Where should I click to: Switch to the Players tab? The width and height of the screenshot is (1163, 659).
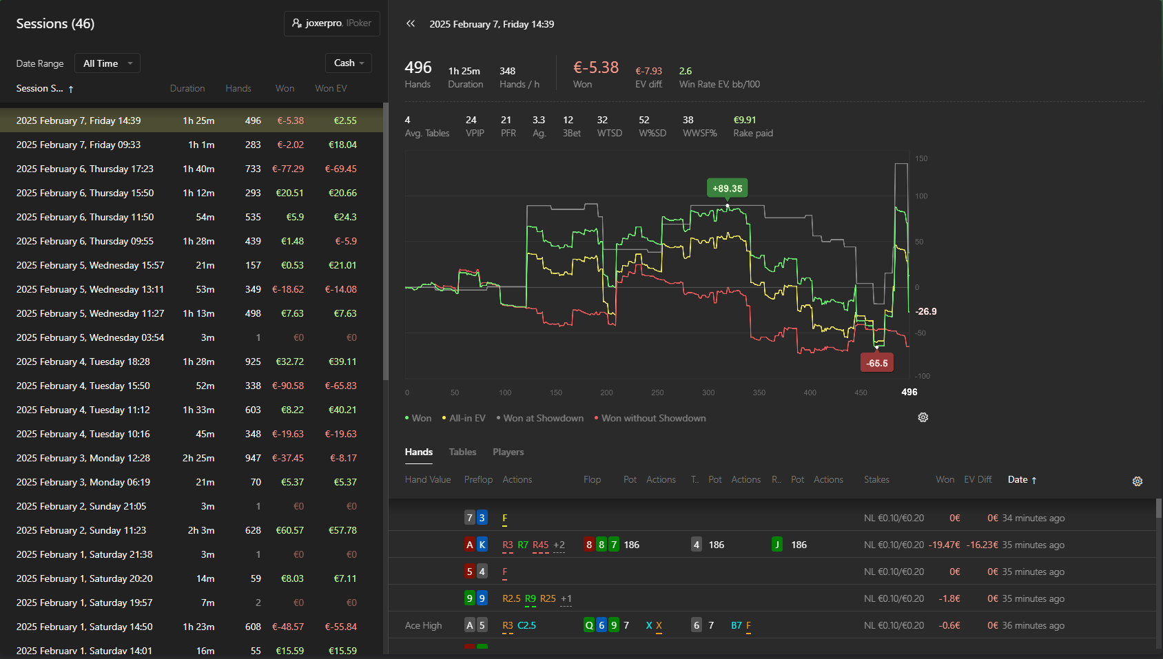click(508, 452)
